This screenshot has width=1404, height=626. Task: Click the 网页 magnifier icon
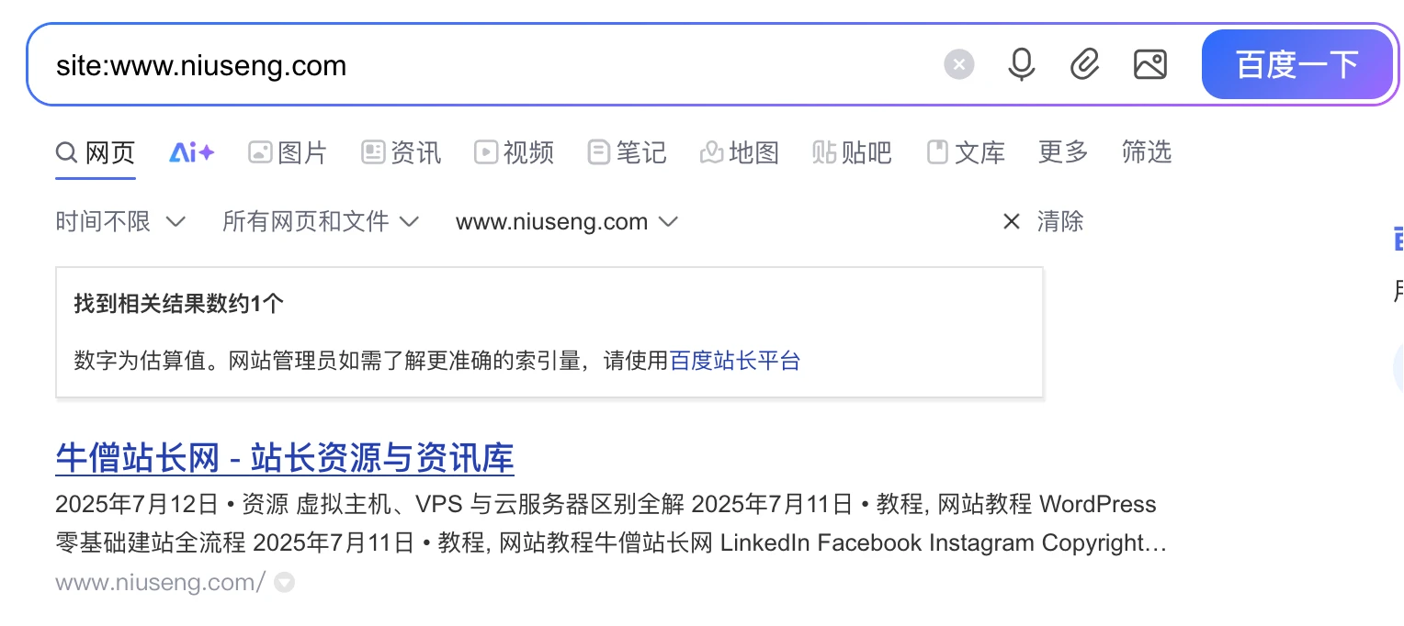[66, 152]
